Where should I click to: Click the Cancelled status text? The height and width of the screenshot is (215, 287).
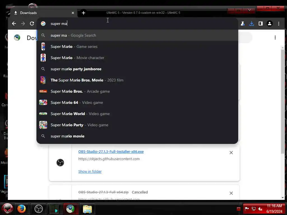point(140,192)
